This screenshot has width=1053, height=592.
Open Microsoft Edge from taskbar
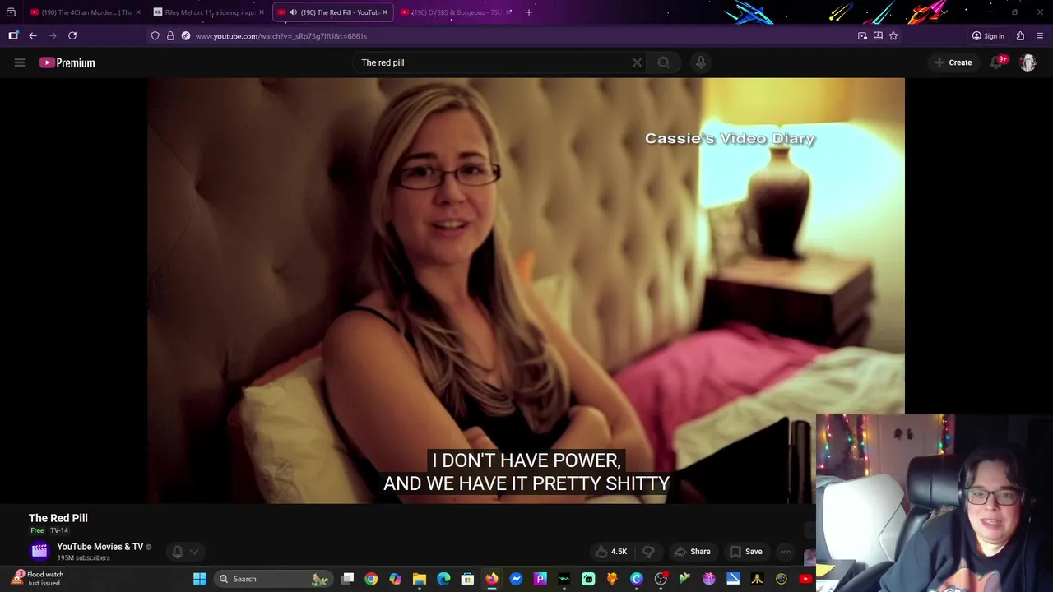click(x=443, y=579)
